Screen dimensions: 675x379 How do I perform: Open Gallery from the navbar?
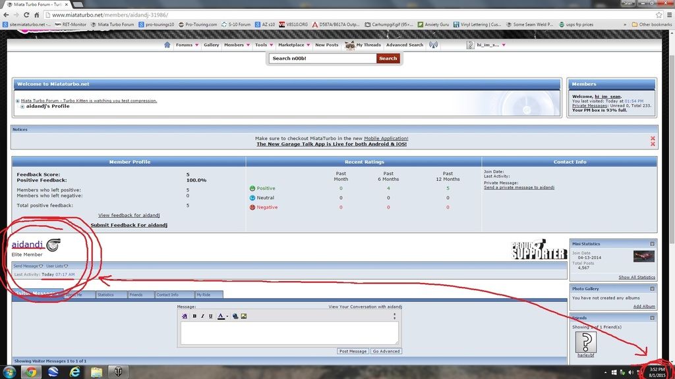212,45
